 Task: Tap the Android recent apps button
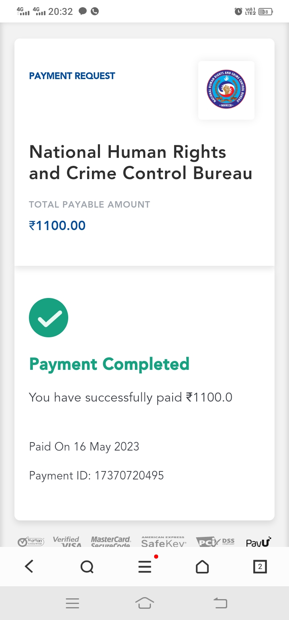tap(72, 603)
